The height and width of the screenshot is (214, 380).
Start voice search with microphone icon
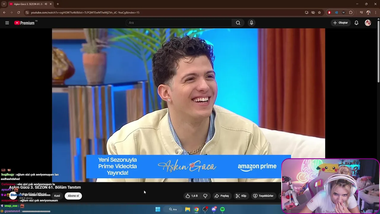(251, 23)
